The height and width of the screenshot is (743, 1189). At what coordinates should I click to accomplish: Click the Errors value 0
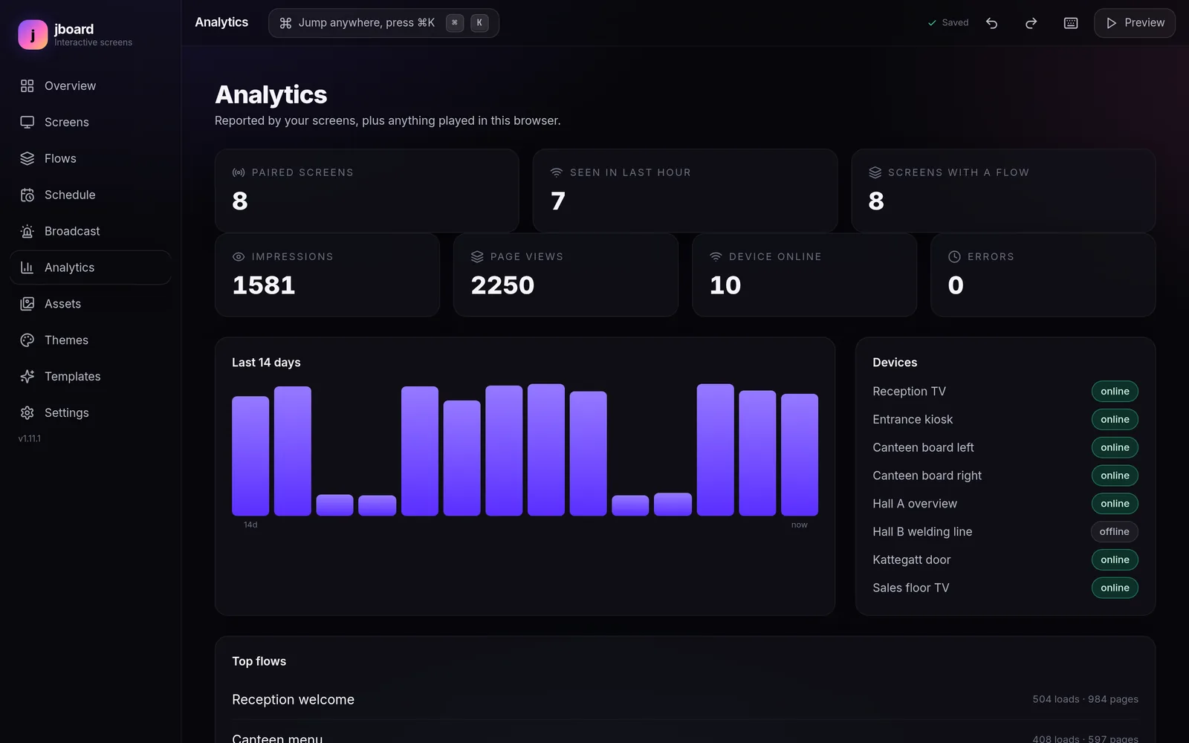tap(956, 285)
